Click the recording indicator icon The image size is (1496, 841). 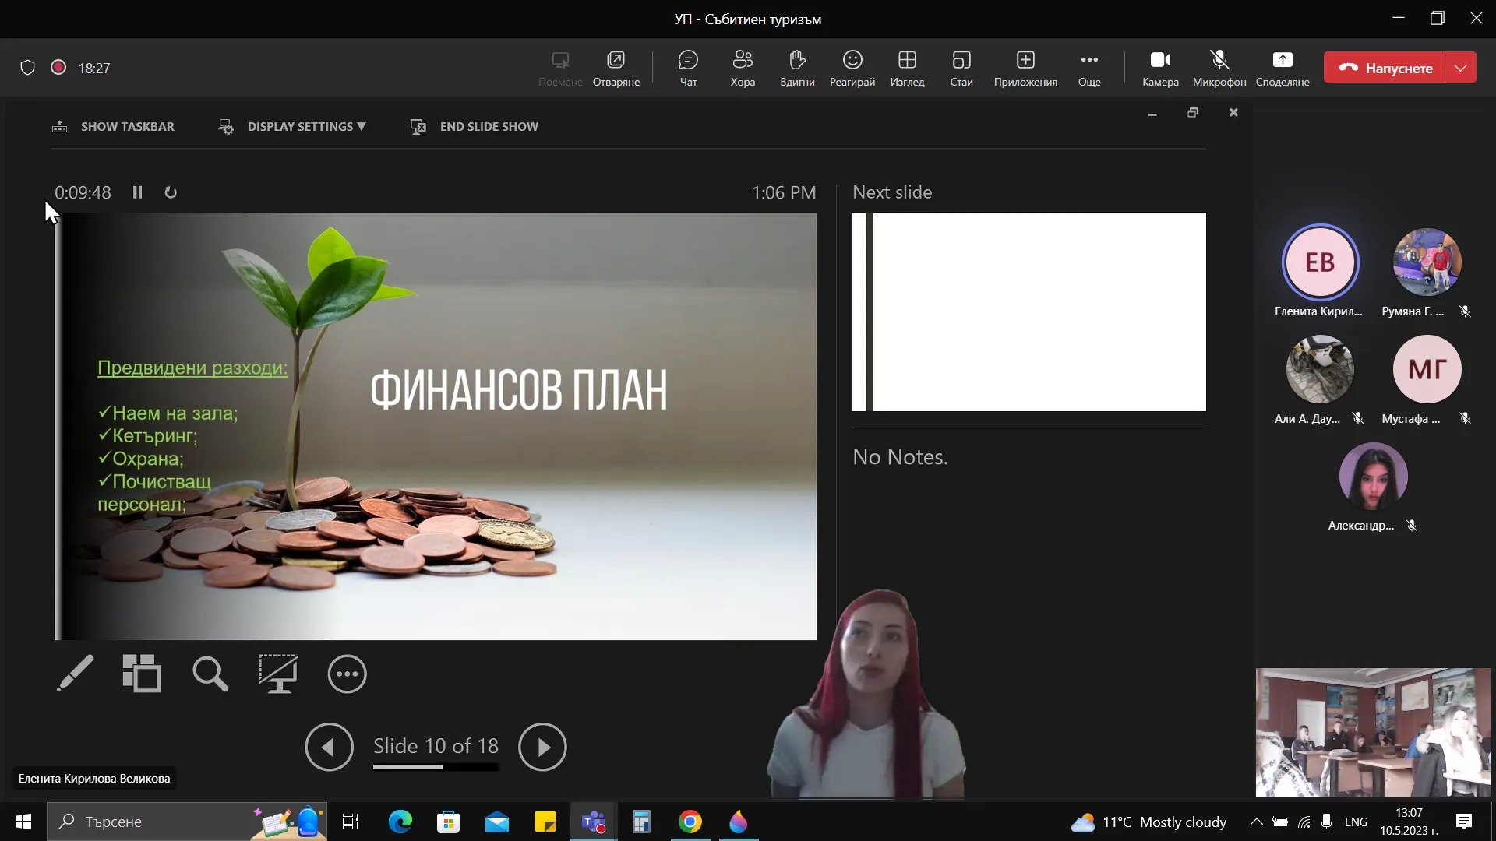pos(58,68)
